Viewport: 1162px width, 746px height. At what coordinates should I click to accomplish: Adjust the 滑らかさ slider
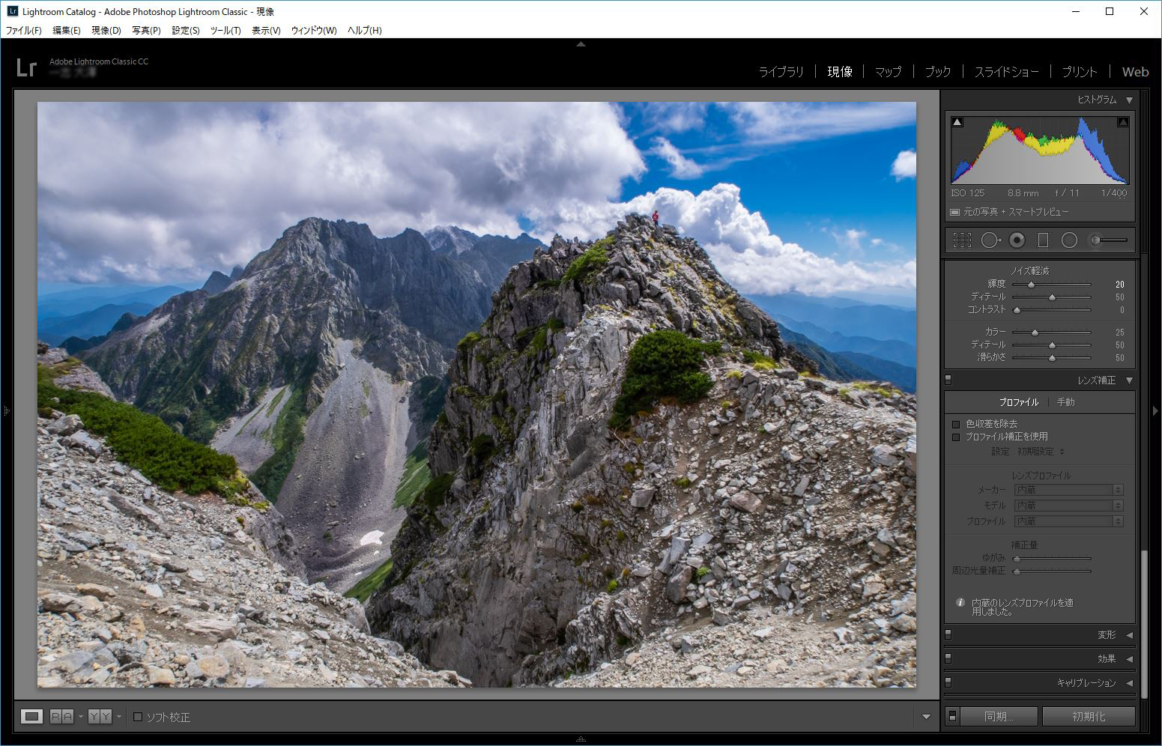click(x=1052, y=358)
